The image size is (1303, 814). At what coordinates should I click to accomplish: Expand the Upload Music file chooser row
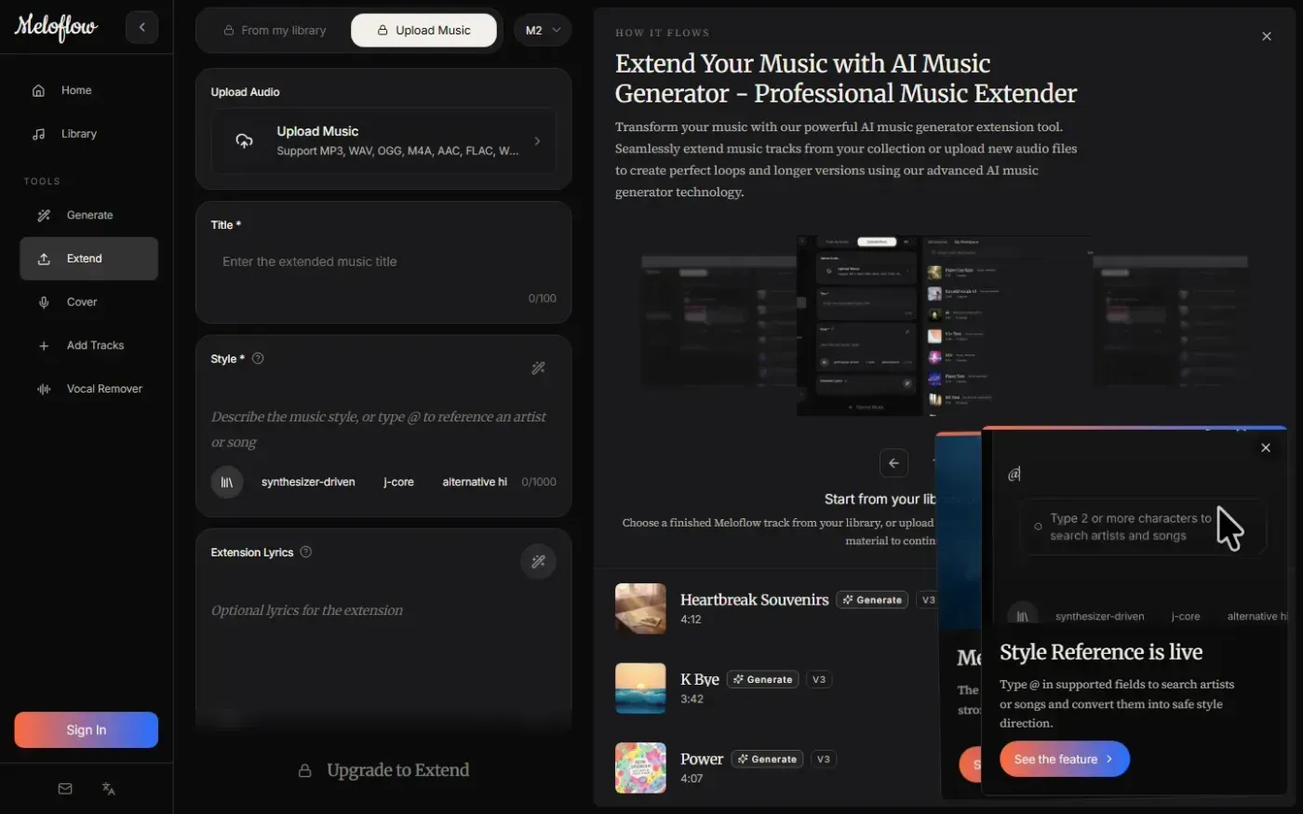[x=383, y=140]
